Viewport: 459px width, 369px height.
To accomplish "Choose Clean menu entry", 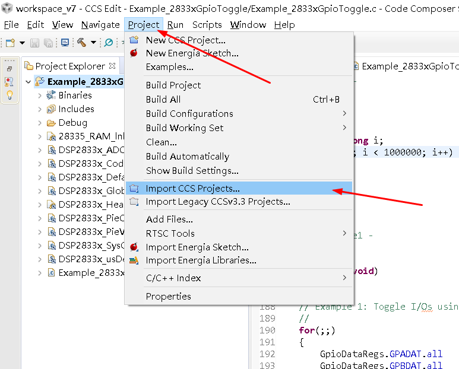I will [x=239, y=142].
